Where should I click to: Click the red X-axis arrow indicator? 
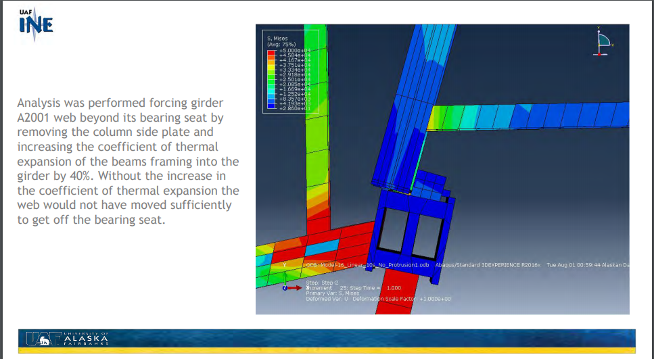click(x=294, y=287)
